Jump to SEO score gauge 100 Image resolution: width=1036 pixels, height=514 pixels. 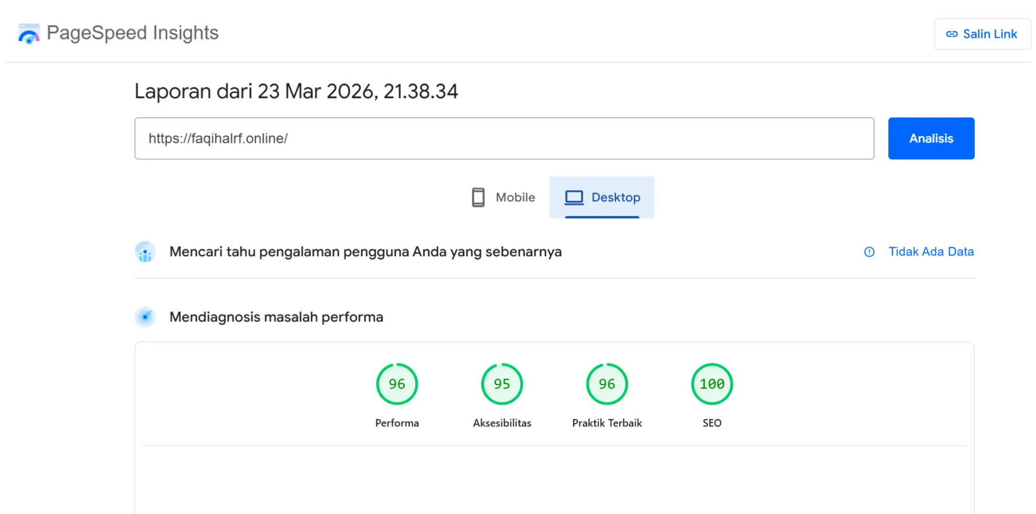[x=712, y=384]
